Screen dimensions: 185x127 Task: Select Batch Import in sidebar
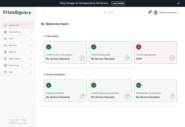(18, 59)
